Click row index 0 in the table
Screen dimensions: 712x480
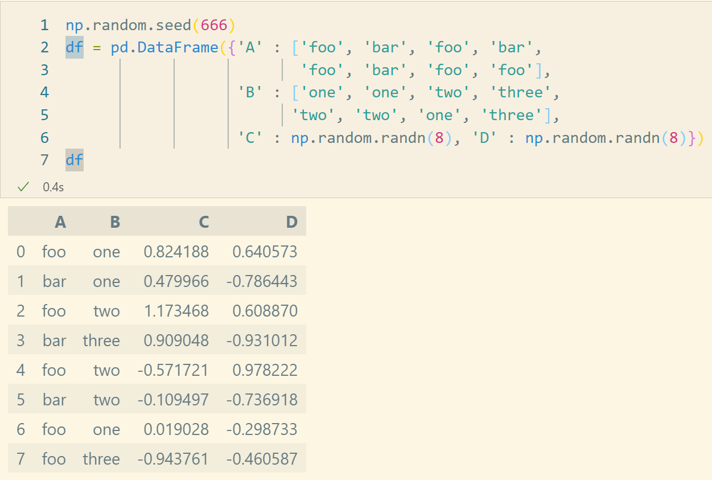point(21,252)
